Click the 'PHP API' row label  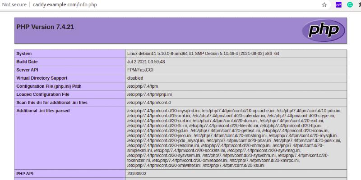26,173
